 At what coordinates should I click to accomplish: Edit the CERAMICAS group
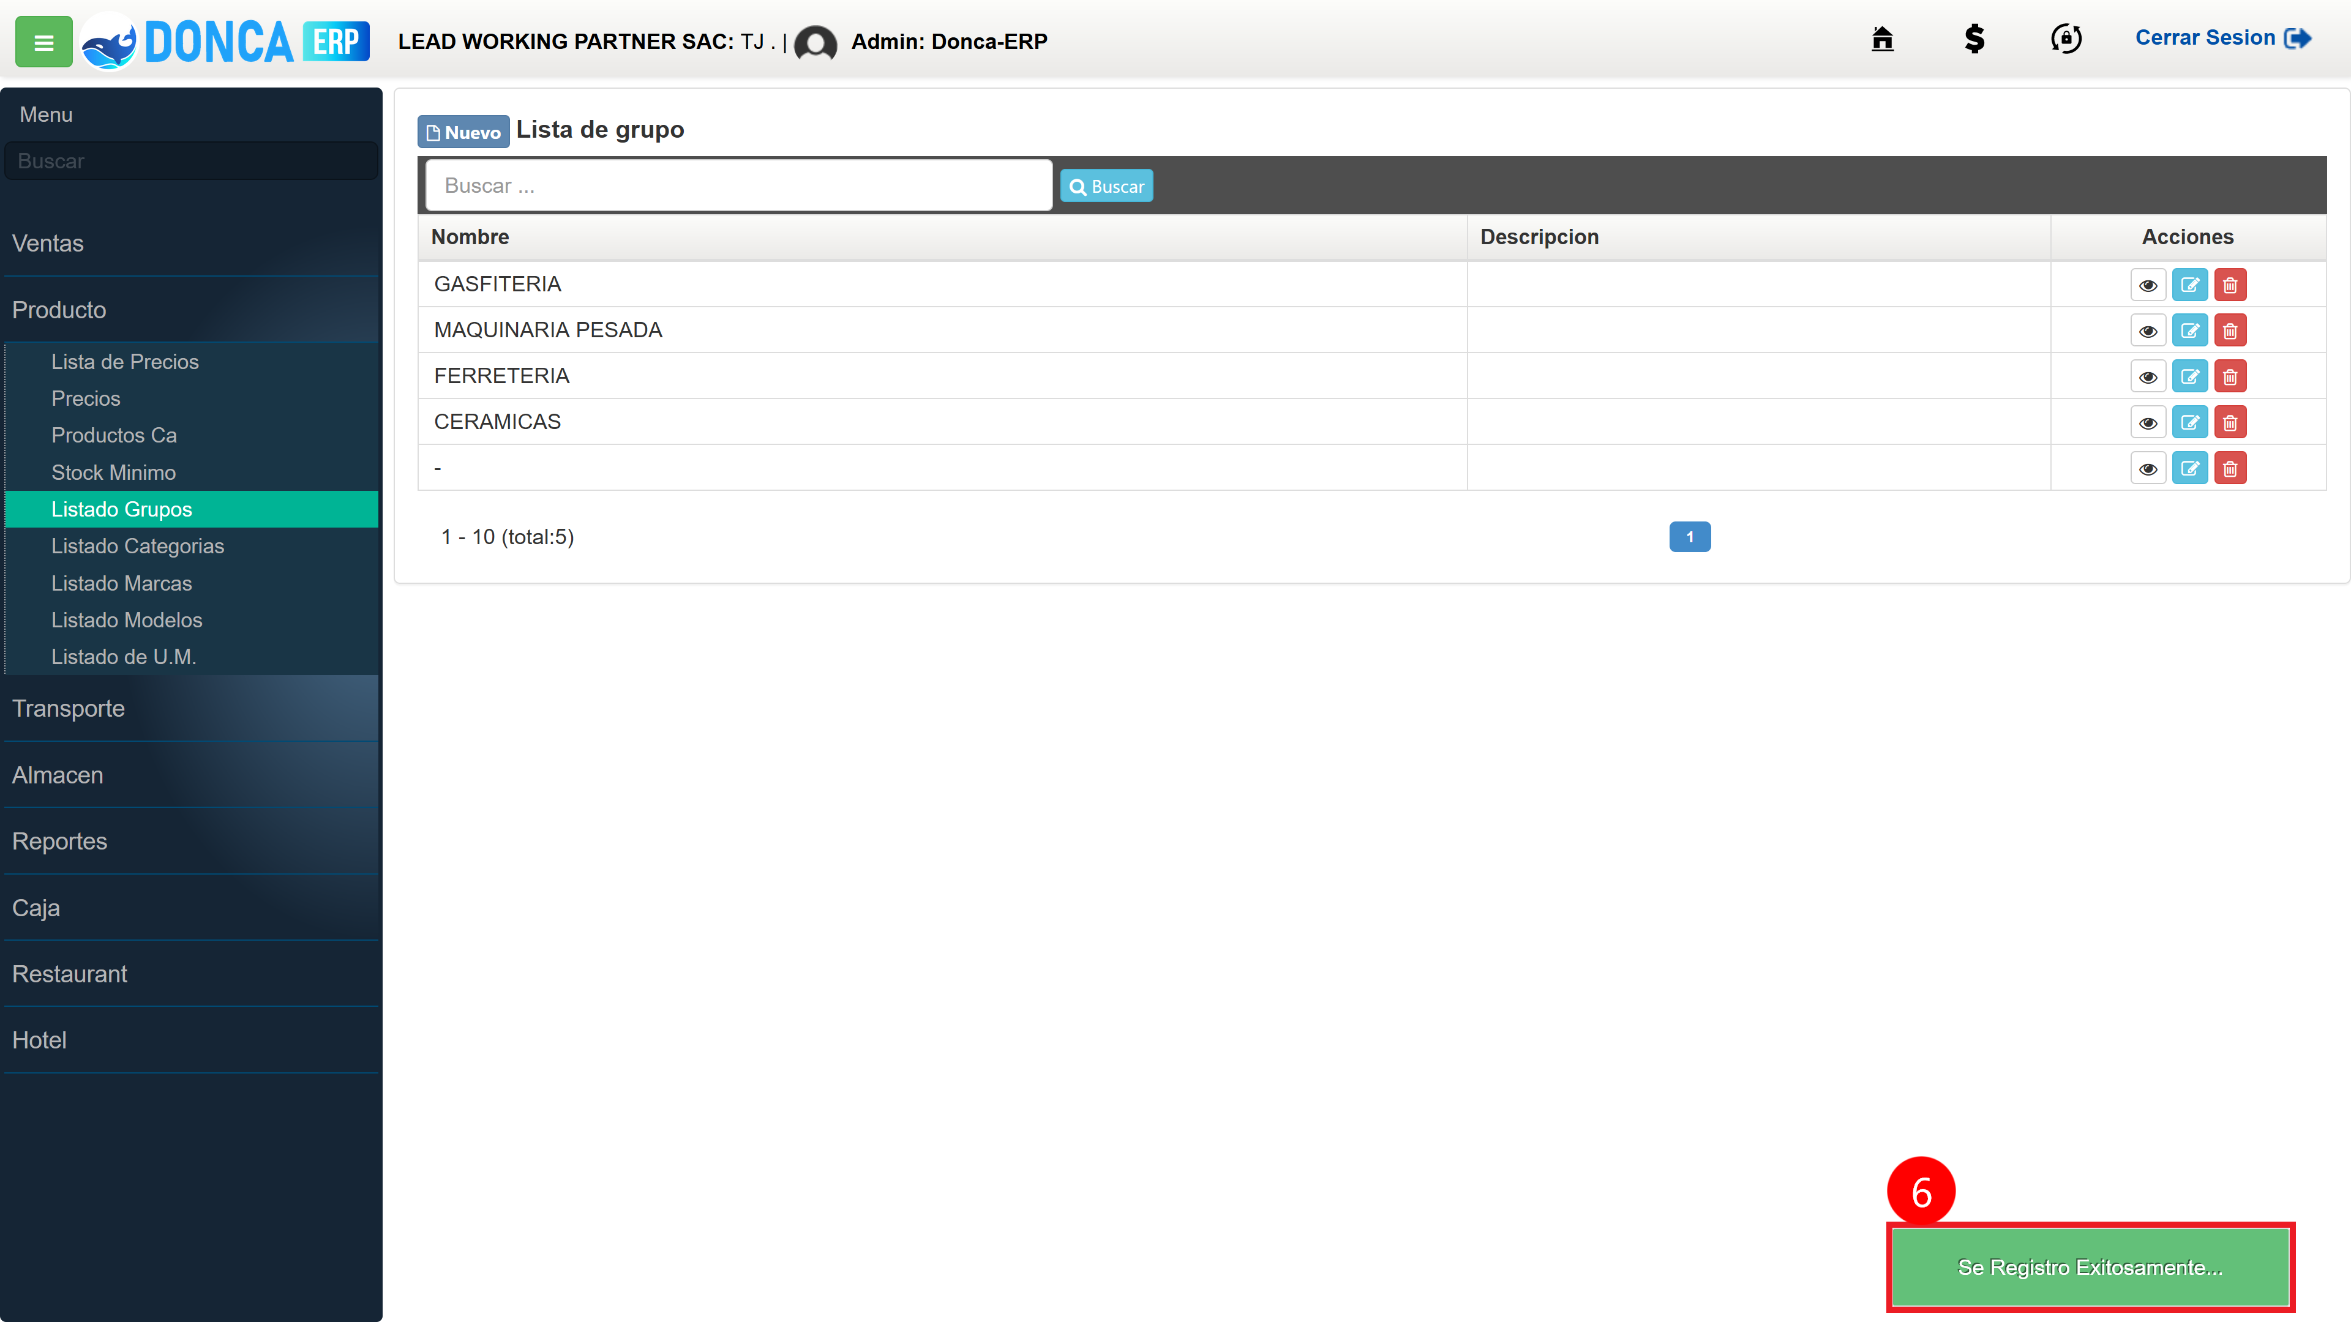point(2189,422)
